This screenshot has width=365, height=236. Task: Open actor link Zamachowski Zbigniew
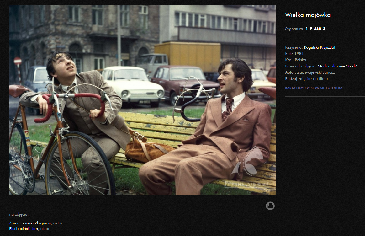tap(30, 223)
